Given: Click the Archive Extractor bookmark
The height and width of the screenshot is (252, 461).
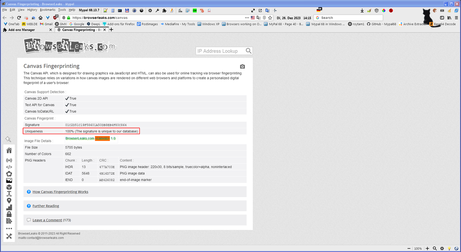Looking at the screenshot, I should click(412, 24).
